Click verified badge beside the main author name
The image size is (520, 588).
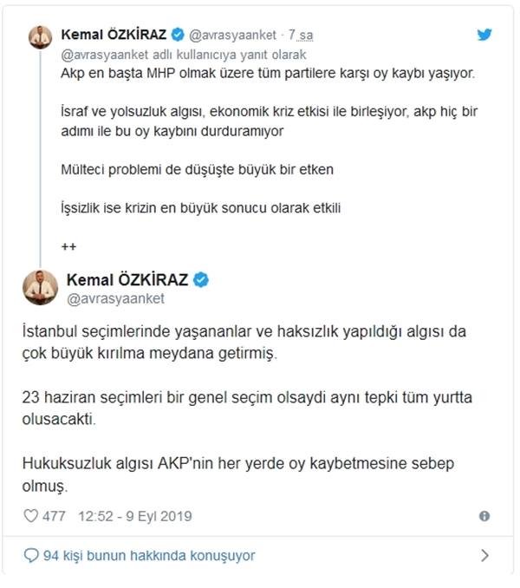point(200,280)
